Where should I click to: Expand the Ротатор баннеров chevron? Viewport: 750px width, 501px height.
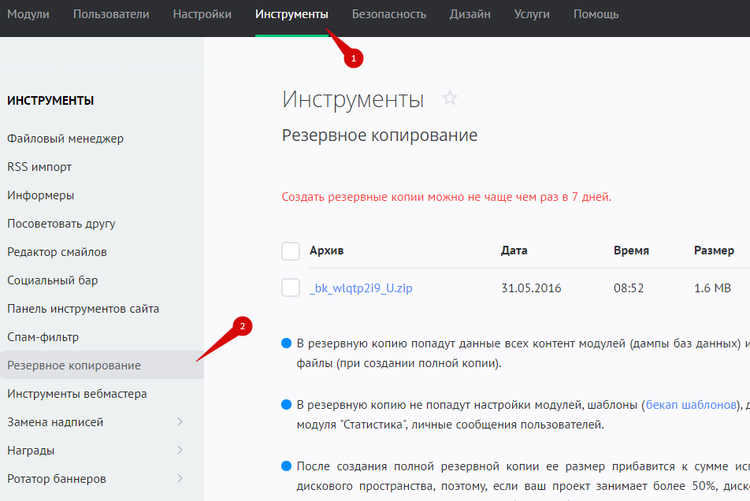[180, 479]
